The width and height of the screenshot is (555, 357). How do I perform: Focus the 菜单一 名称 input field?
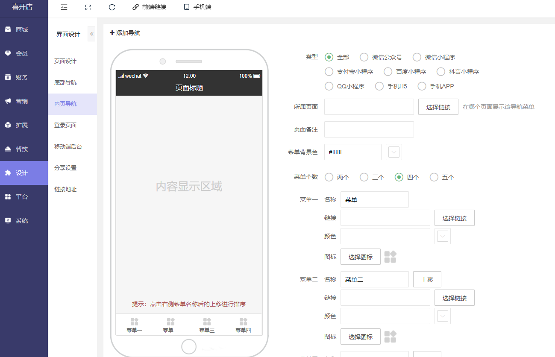pyautogui.click(x=375, y=199)
